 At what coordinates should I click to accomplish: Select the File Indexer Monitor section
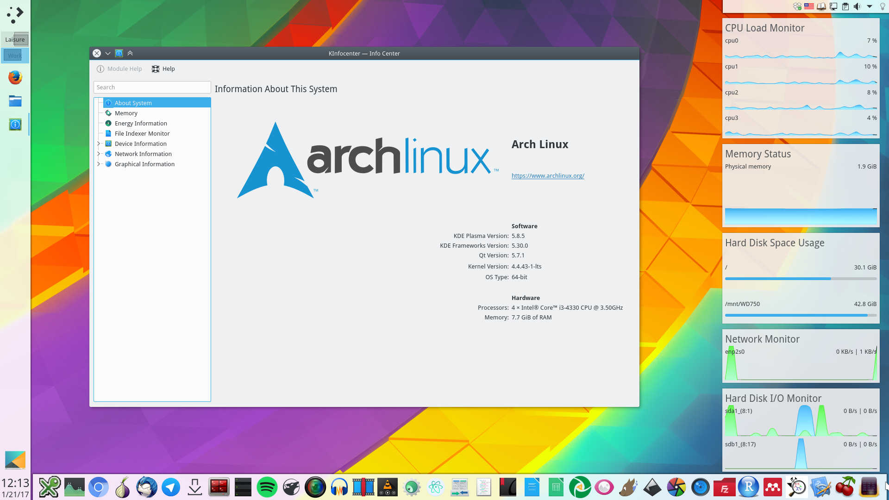tap(142, 133)
